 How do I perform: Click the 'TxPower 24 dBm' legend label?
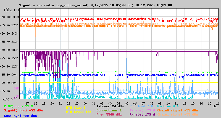110,106
